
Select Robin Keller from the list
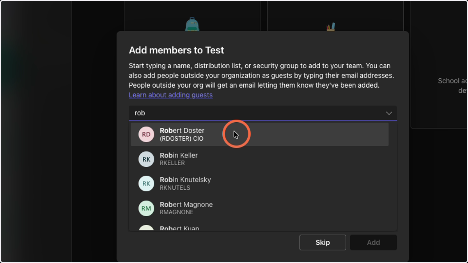click(x=259, y=159)
